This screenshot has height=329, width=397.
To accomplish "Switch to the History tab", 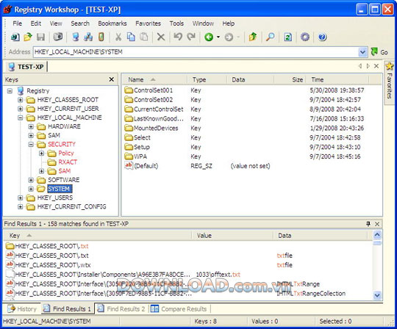I will coord(22,308).
